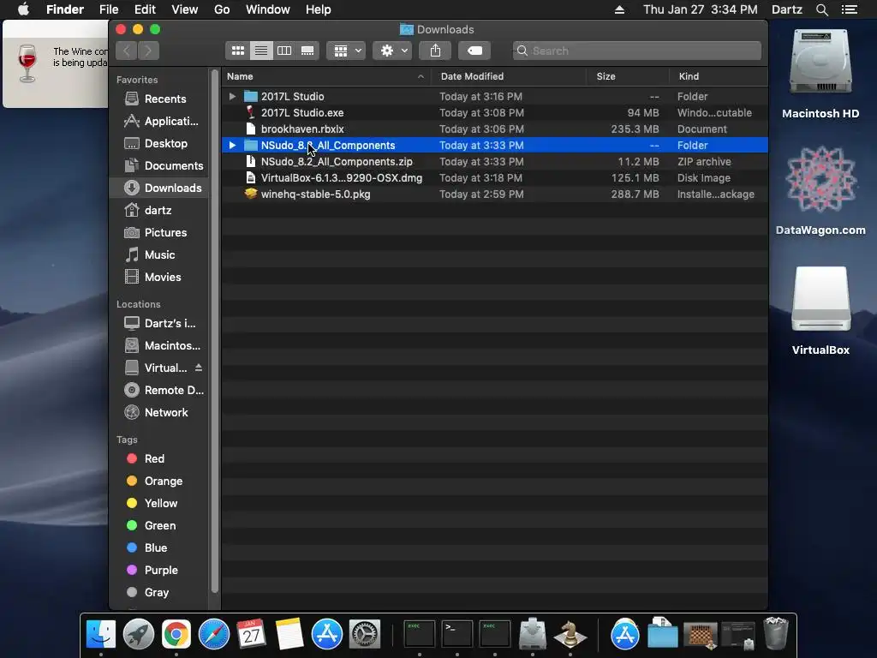Viewport: 877px width, 658px height.
Task: Open the dartz home folder
Action: 158,211
